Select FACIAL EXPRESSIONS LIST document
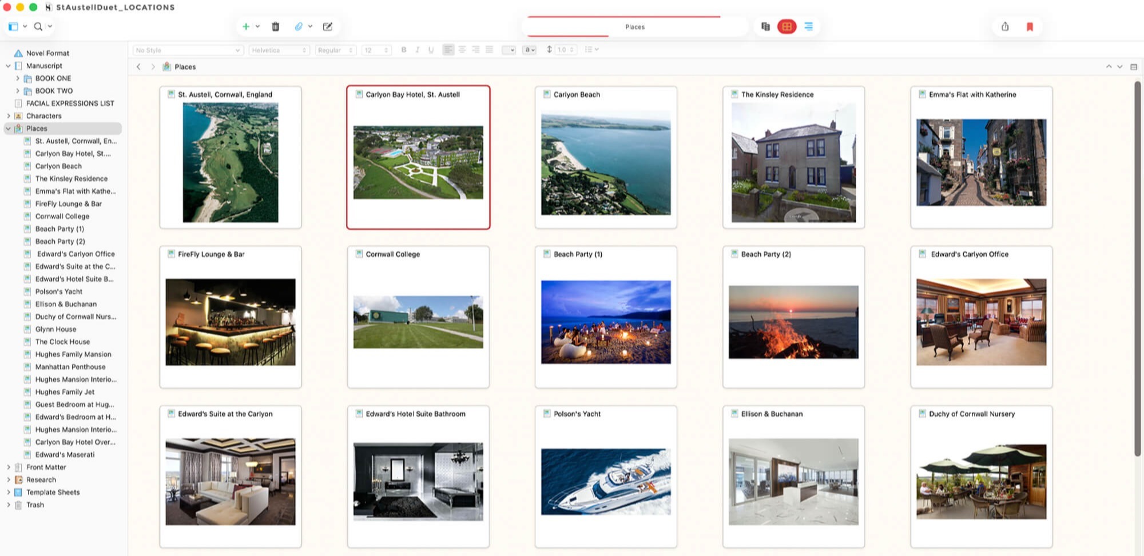Viewport: 1144px width, 556px height. 70,103
